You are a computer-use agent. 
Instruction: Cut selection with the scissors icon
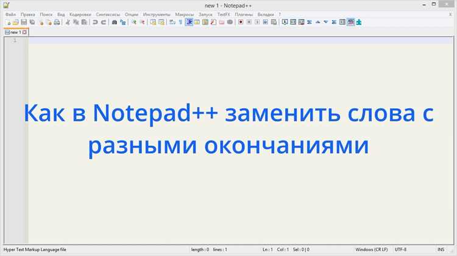[68, 22]
